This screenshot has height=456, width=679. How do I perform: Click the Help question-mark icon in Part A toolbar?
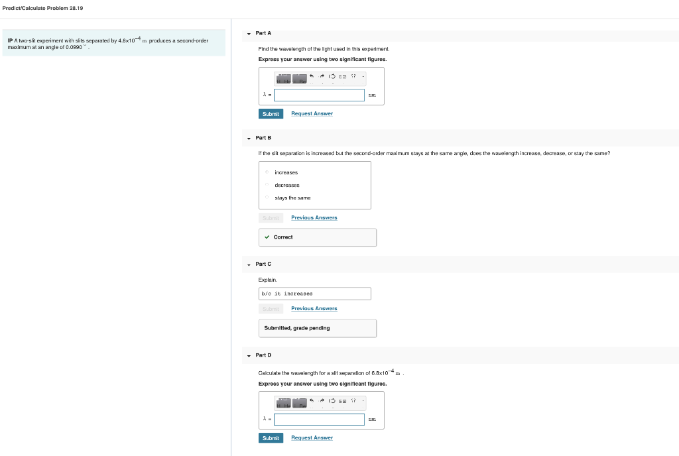pos(353,76)
